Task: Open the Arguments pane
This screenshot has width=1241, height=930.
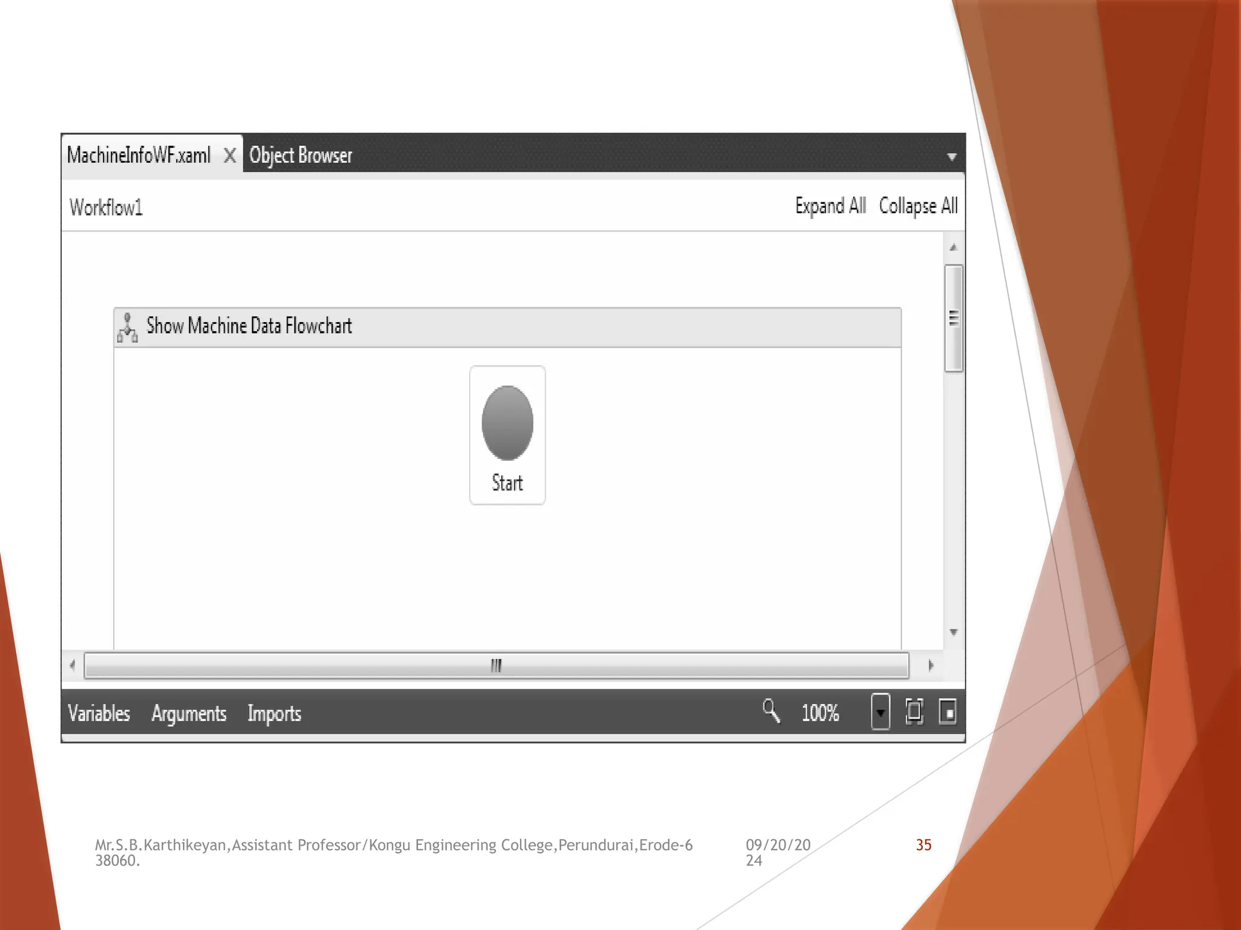Action: pyautogui.click(x=188, y=713)
